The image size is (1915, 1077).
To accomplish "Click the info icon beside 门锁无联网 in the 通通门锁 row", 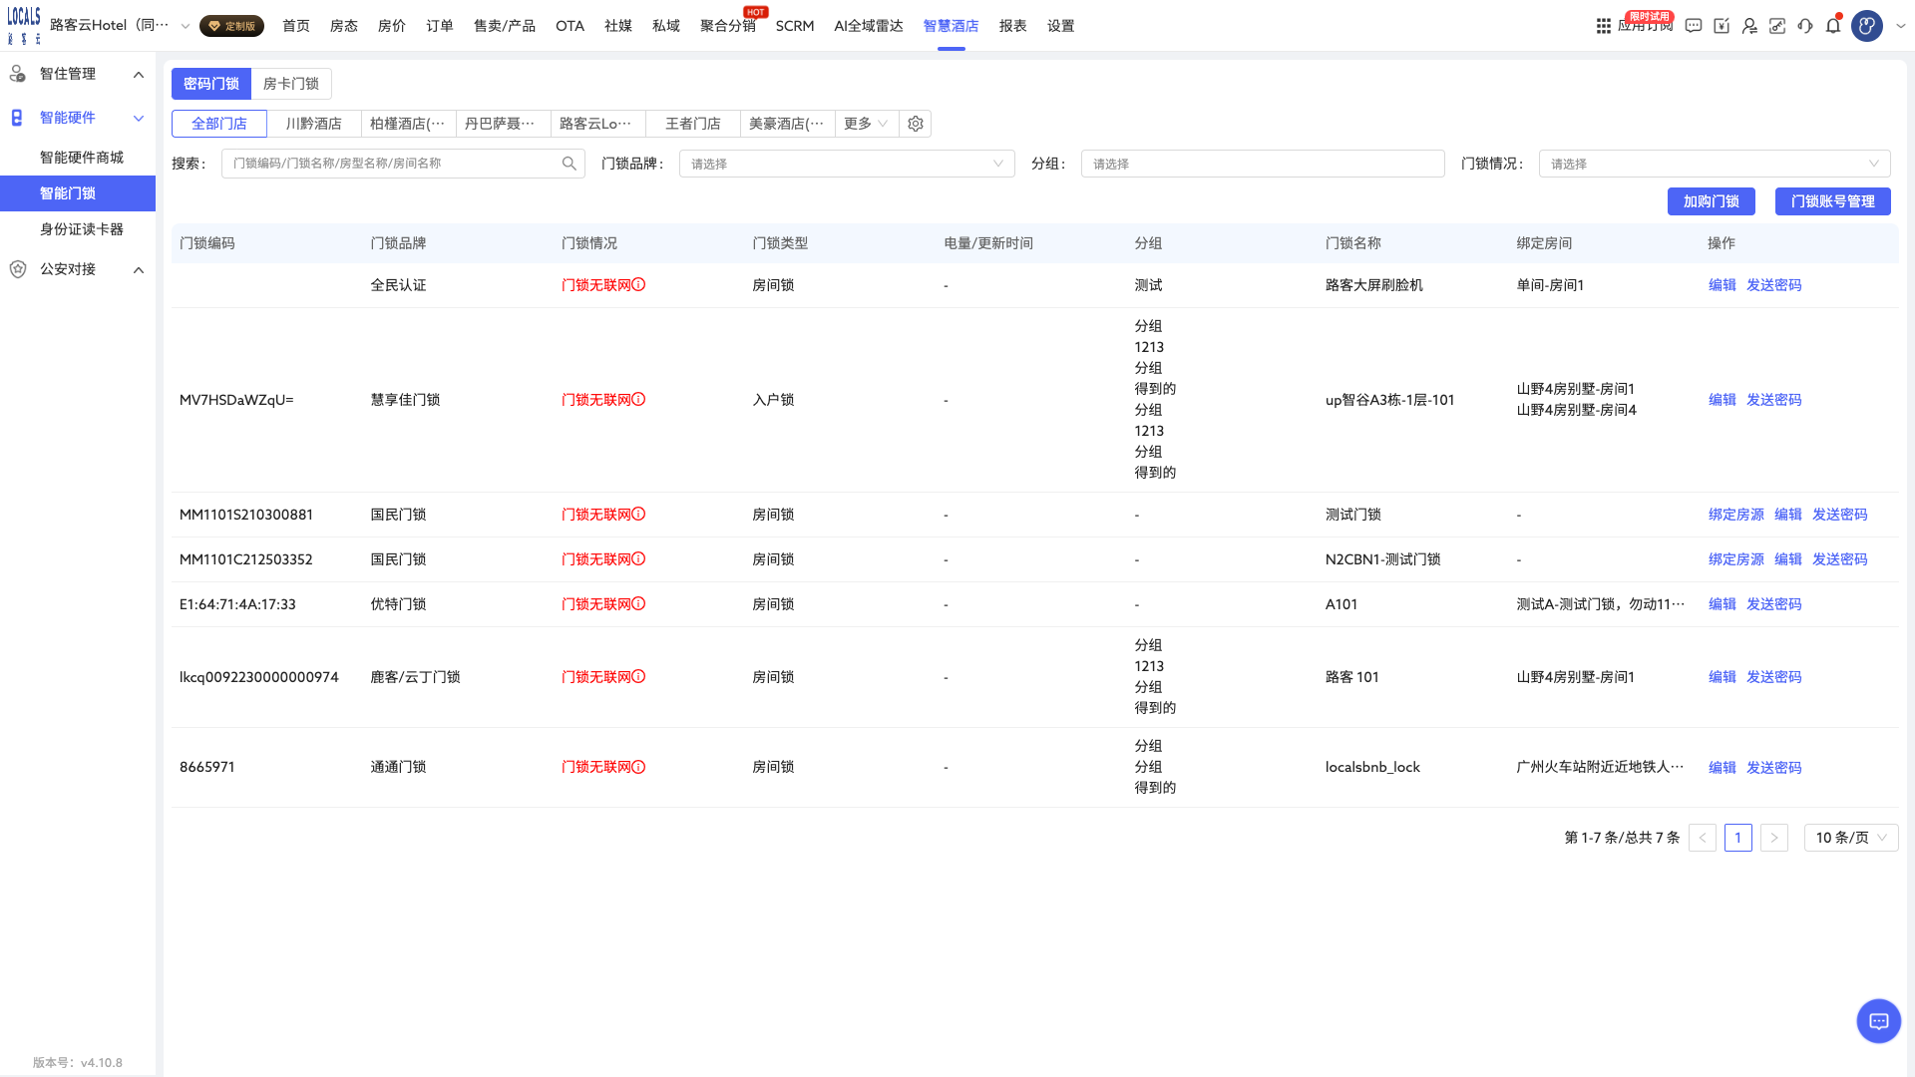I will (x=639, y=767).
